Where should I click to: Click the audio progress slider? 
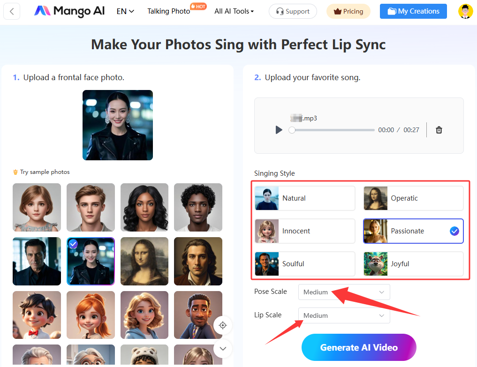333,130
